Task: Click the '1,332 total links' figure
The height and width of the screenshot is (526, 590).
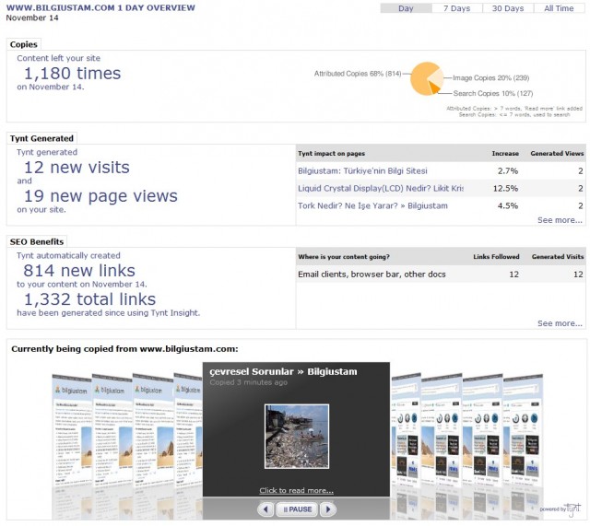Action: (x=90, y=299)
